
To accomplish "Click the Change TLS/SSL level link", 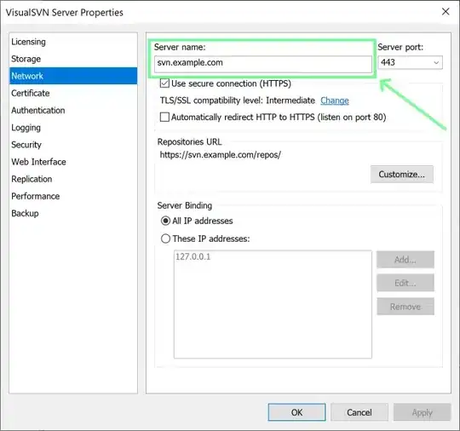I will [x=335, y=101].
